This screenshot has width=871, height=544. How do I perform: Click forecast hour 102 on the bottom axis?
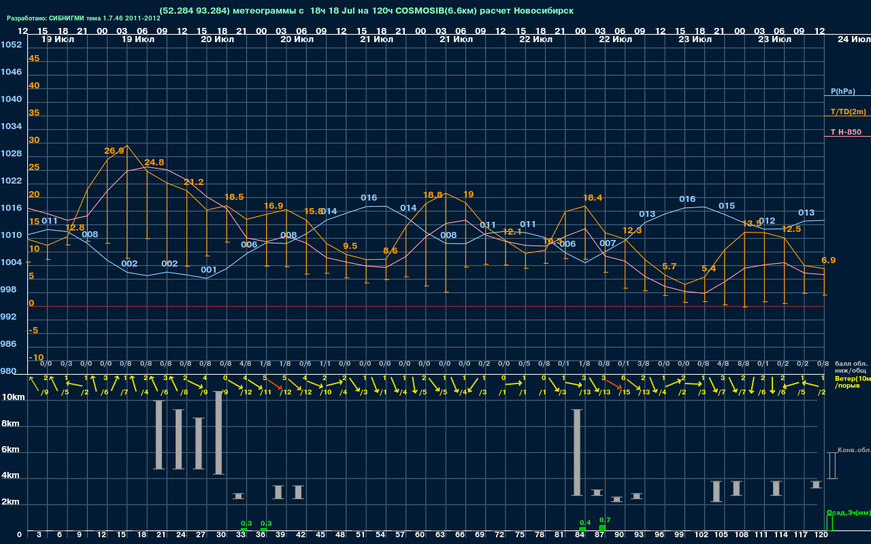pyautogui.click(x=702, y=536)
